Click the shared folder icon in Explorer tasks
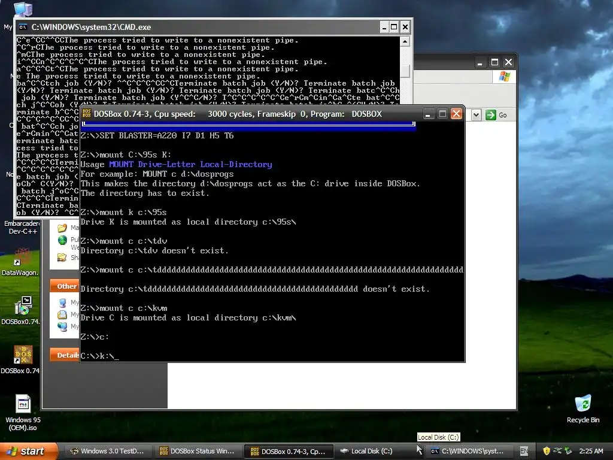 tap(62, 257)
